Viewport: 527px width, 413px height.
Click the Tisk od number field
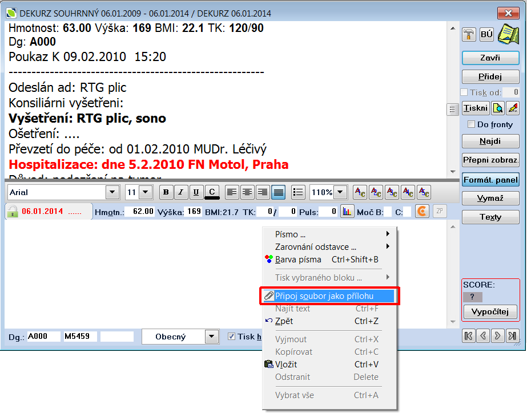511,92
